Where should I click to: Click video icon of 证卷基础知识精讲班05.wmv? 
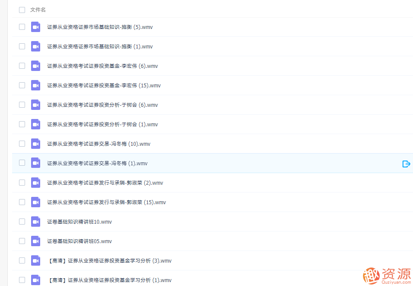(x=35, y=241)
